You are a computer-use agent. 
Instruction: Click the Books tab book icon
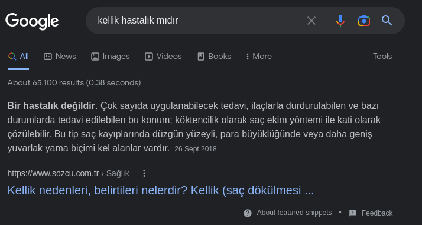coord(201,57)
